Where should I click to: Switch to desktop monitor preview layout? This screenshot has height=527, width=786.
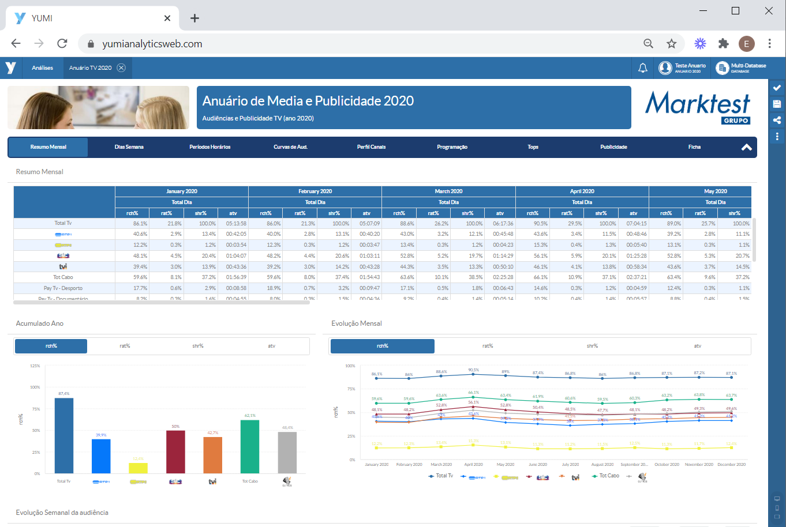(777, 499)
